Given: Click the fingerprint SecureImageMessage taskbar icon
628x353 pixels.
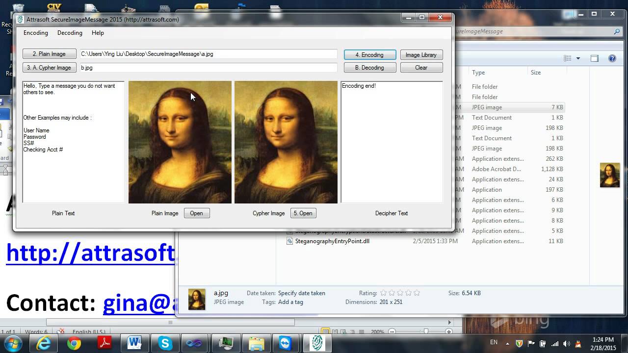Looking at the screenshot, I should pyautogui.click(x=316, y=343).
